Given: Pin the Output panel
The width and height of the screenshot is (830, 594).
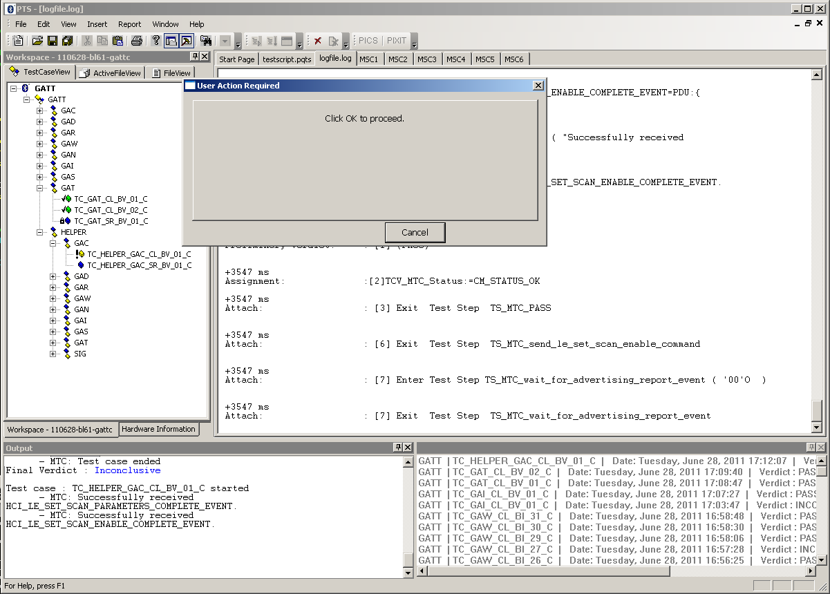Looking at the screenshot, I should [x=397, y=448].
